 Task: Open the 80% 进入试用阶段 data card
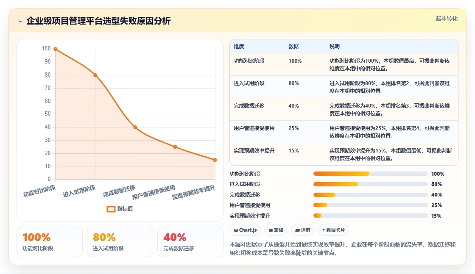120,241
